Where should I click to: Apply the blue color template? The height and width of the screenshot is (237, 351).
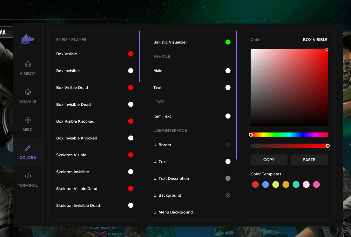click(x=266, y=185)
